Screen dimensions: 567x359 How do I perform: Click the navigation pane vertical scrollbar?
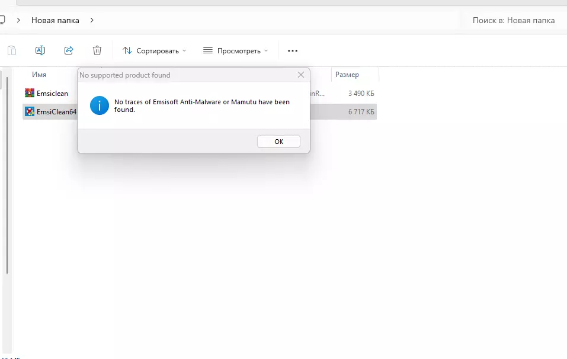(7, 174)
